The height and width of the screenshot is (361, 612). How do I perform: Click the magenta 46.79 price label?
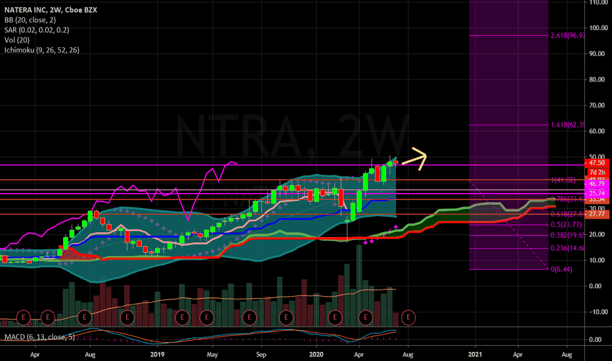tap(597, 183)
